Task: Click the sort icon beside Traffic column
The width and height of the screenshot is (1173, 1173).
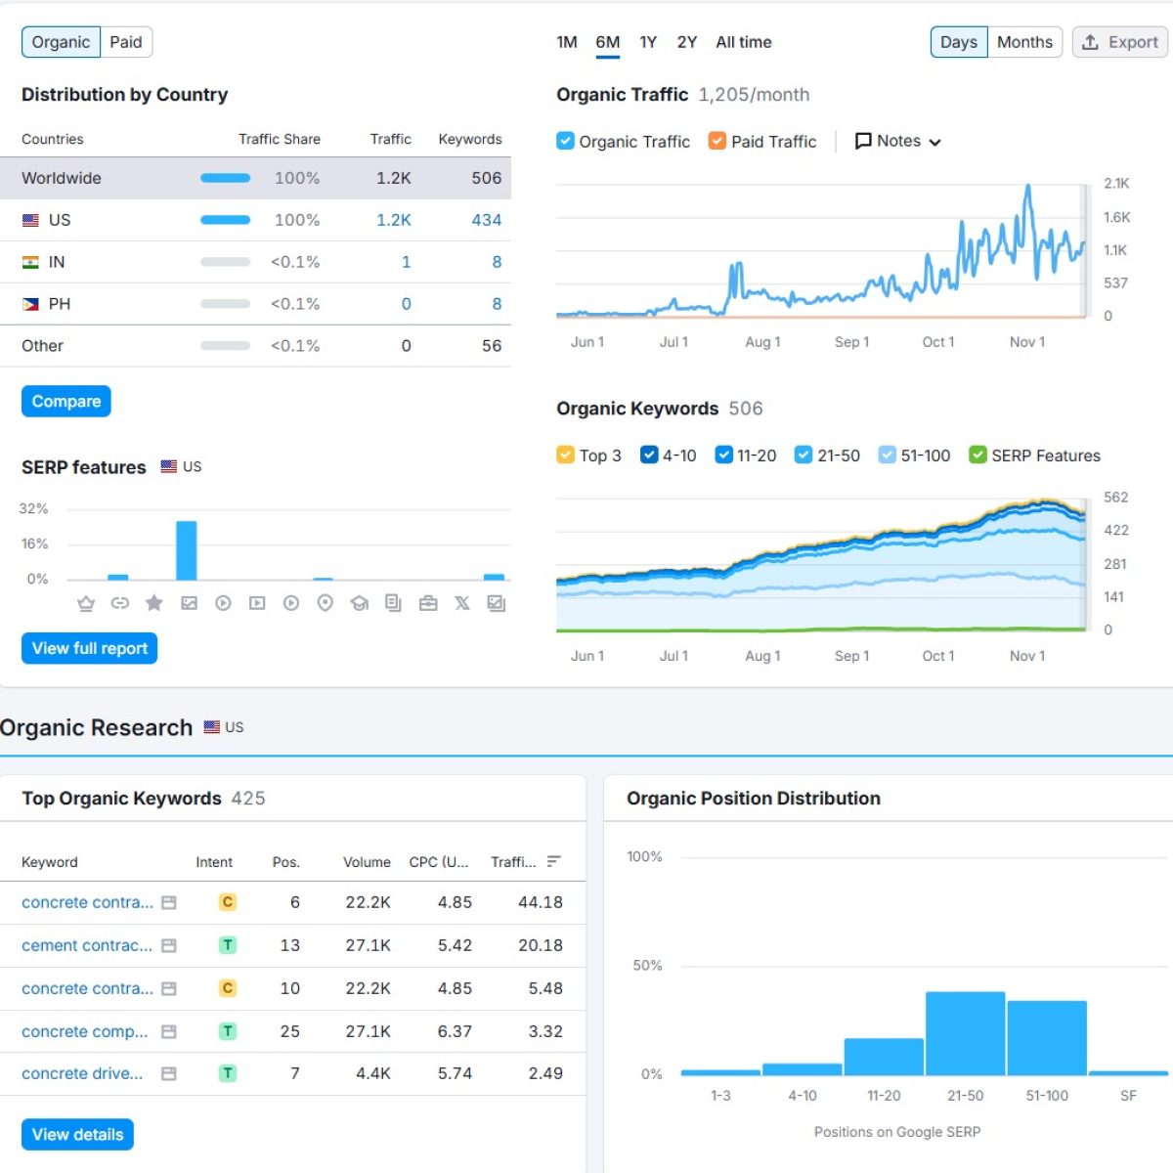Action: click(x=554, y=861)
